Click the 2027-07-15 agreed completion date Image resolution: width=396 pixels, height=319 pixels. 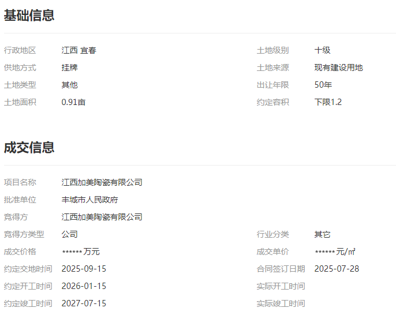(x=84, y=303)
